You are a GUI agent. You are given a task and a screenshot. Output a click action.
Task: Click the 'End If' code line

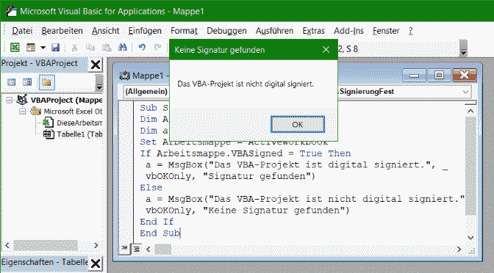pyautogui.click(x=157, y=222)
